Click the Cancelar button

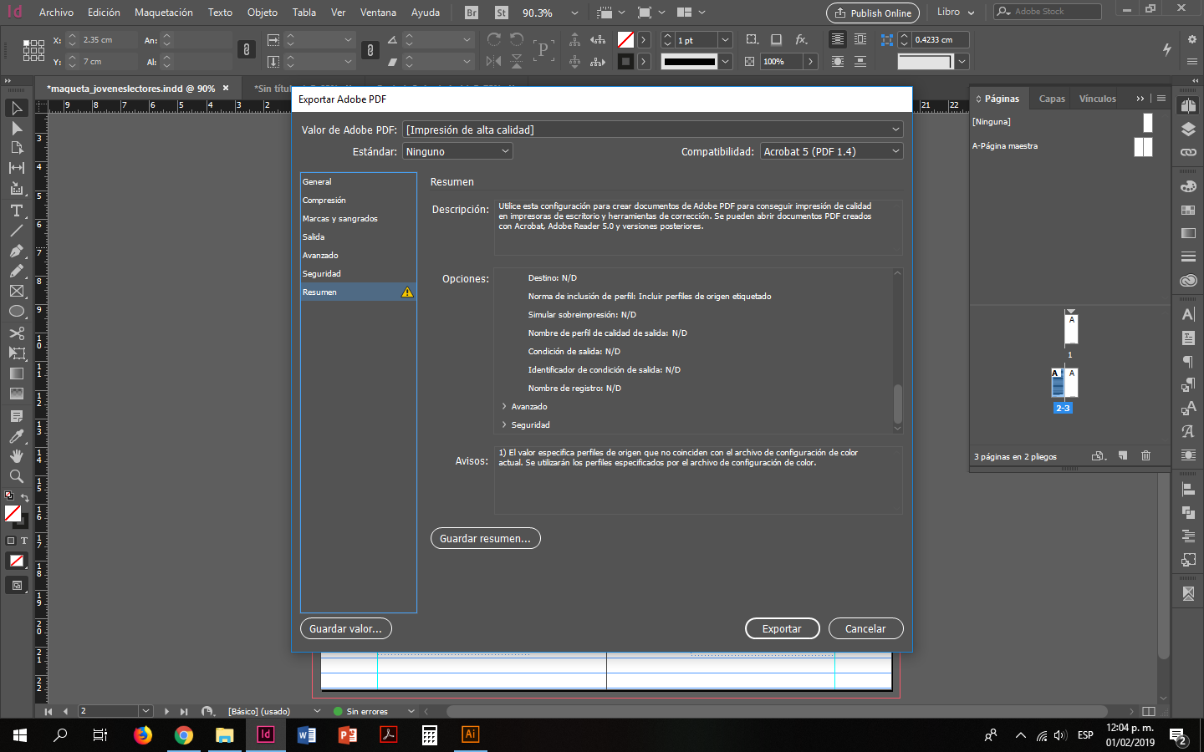click(x=865, y=628)
